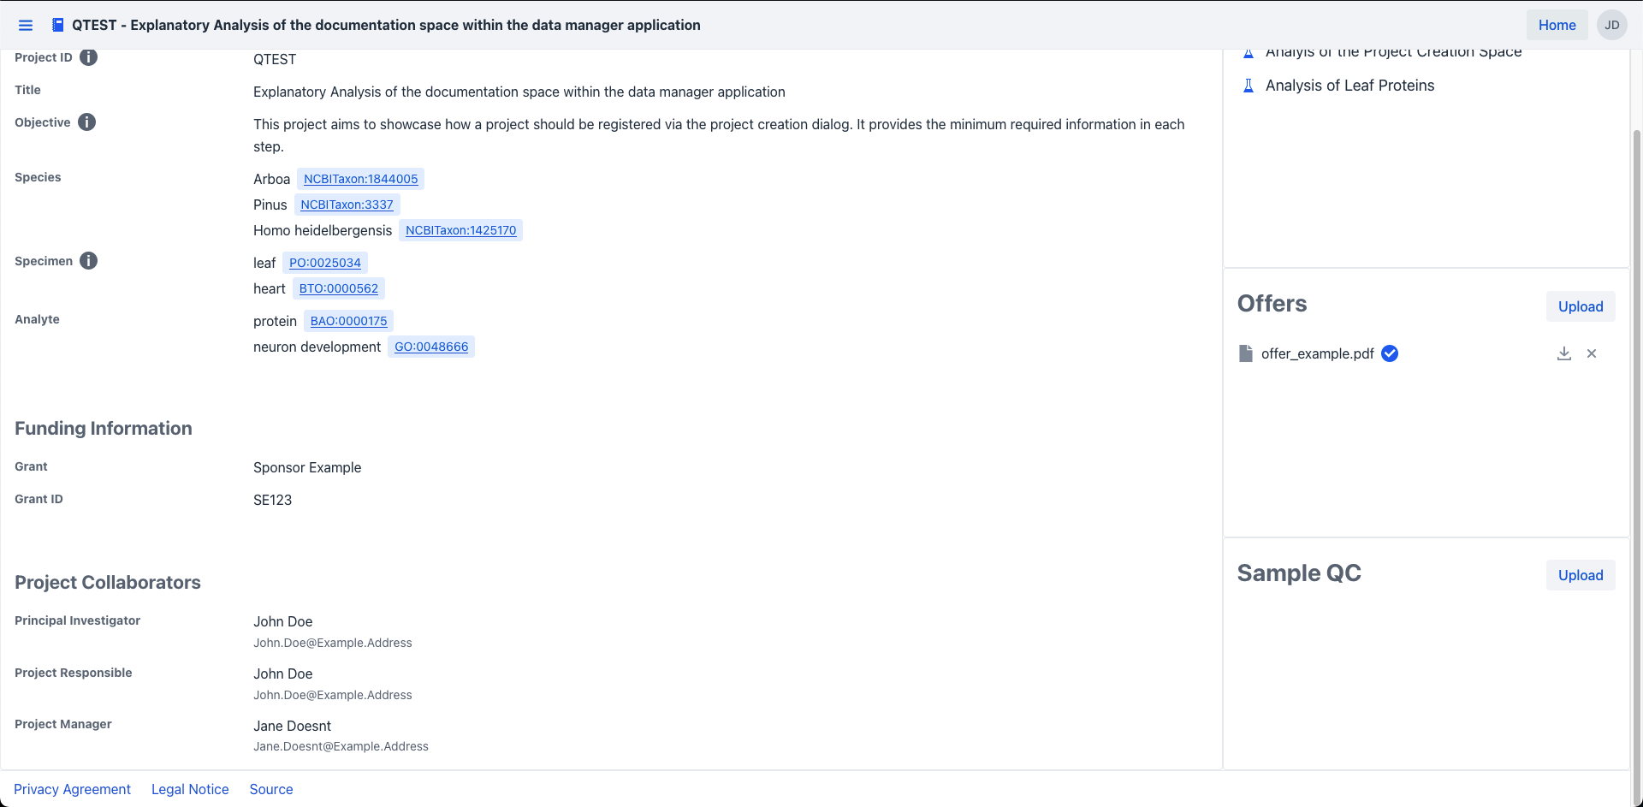Screen dimensions: 1643x807
Task: Remove offer_example.pdf using the X icon
Action: (x=1593, y=353)
